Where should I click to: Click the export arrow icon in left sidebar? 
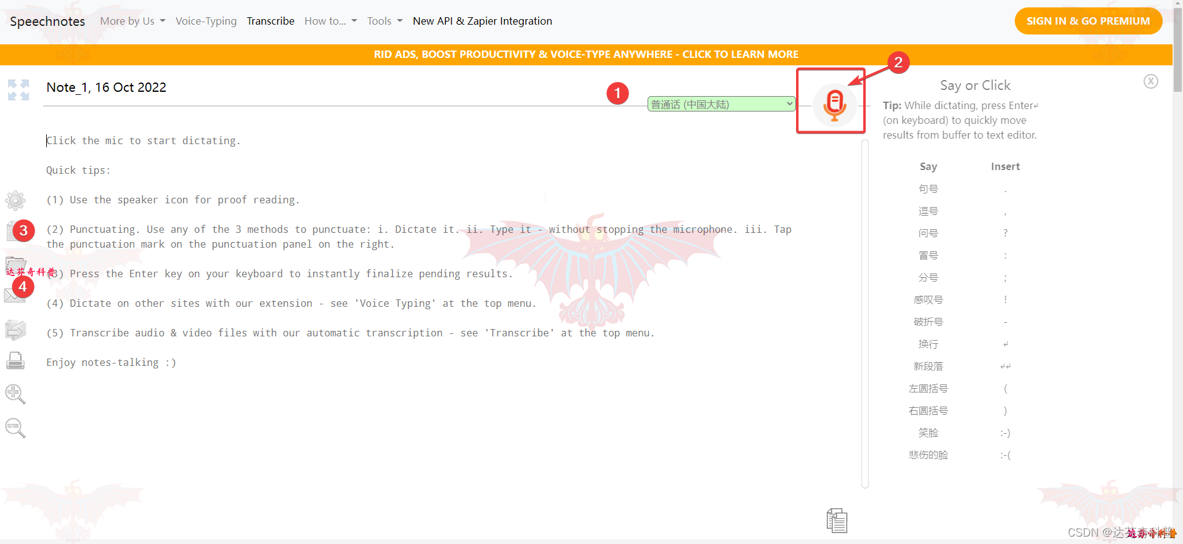click(x=15, y=330)
